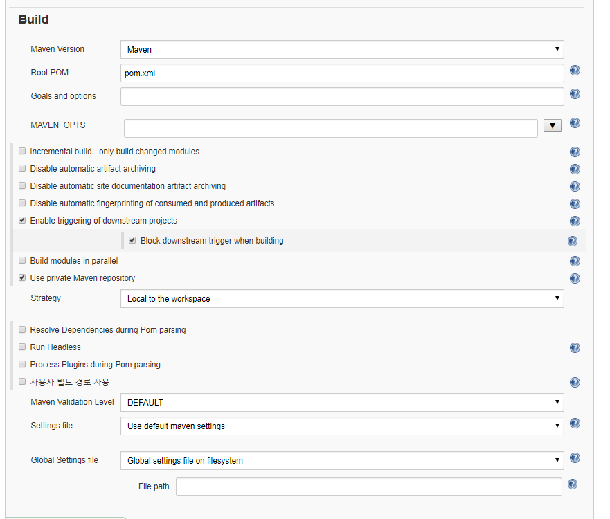Open help for Incremental build option
This screenshot has height=519, width=610.
pos(575,152)
